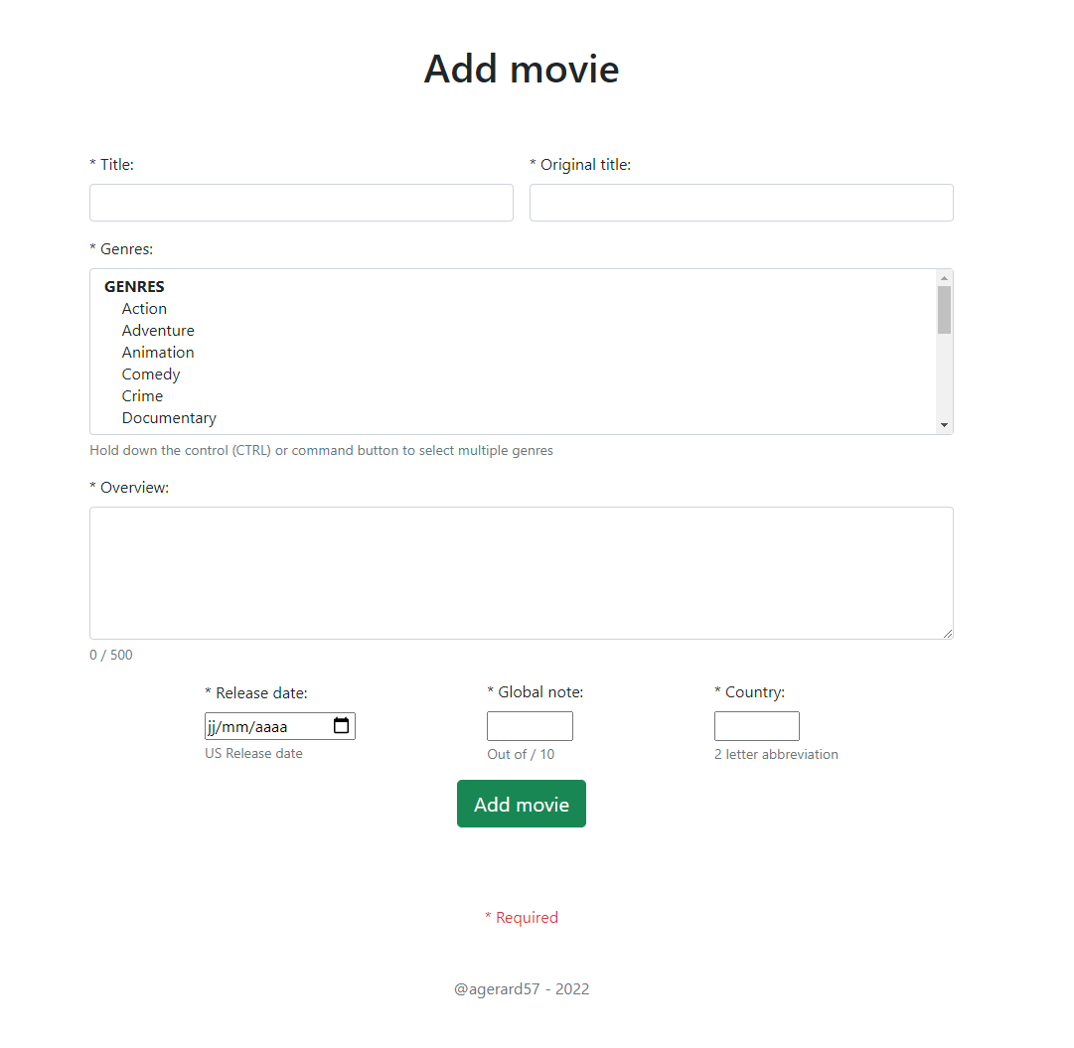
Task: Choose Animation from the Genres list
Action: click(158, 353)
